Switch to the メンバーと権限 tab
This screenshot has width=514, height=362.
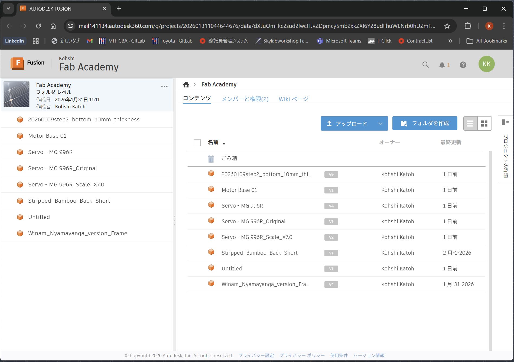coord(245,99)
